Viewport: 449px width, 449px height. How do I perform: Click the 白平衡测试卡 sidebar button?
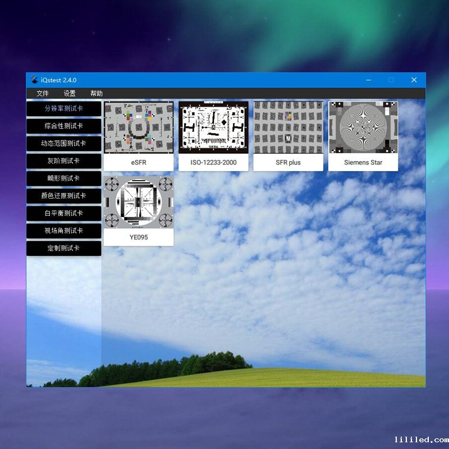click(x=64, y=213)
